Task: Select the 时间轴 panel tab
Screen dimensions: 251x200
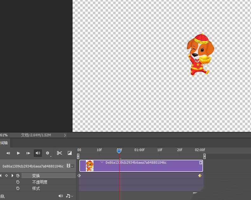Action: coord(4,143)
